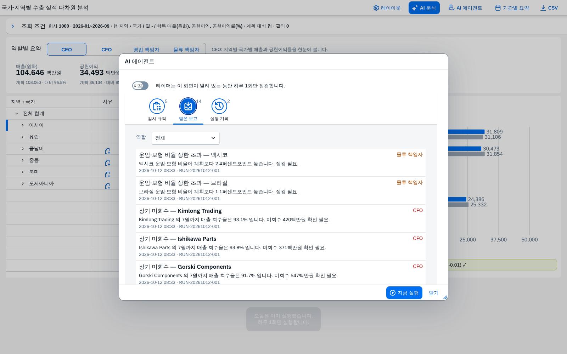Open the 역할 전체 dropdown
This screenshot has height=354, width=567.
click(x=185, y=138)
